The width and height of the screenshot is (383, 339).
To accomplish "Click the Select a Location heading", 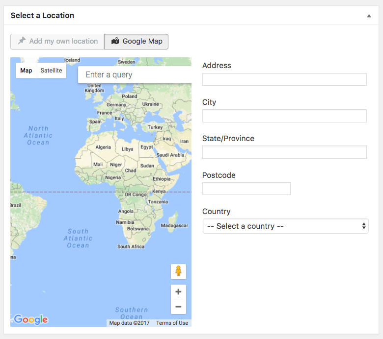I will pyautogui.click(x=42, y=16).
